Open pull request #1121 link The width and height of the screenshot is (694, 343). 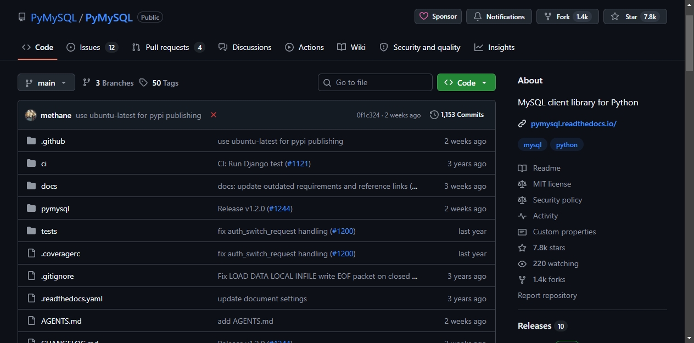coord(298,164)
